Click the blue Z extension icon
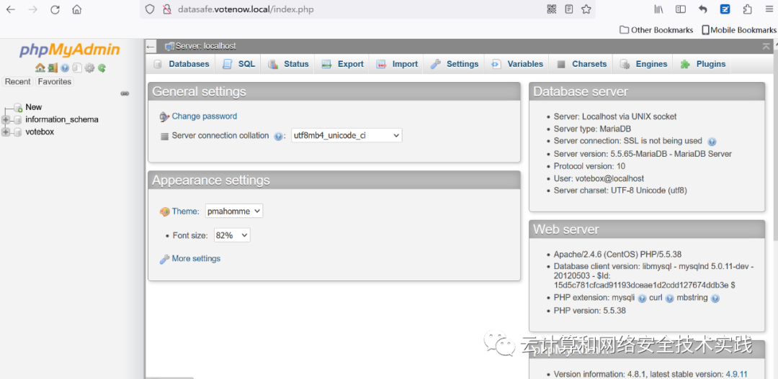 [x=725, y=9]
